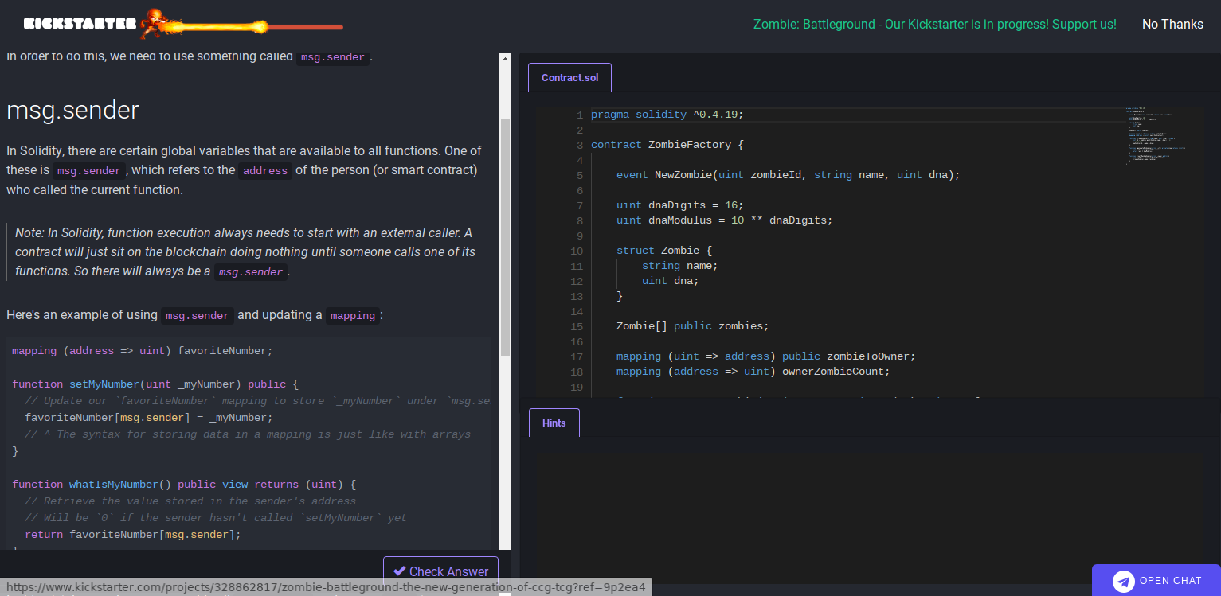Click the 'mapping' inline code tag
1221x596 pixels.
click(353, 316)
